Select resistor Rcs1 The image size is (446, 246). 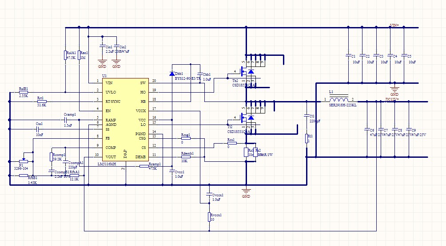coord(232,143)
